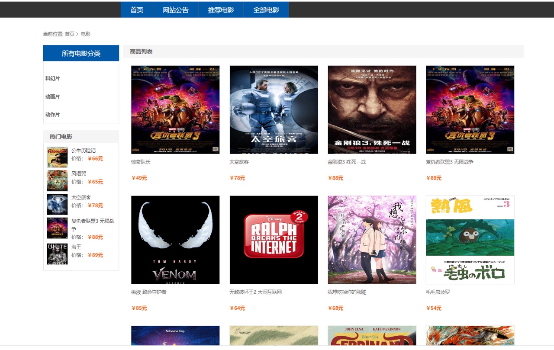Click the ¥54元 price of 毛毛虫波罗
554x350 pixels.
coord(434,308)
